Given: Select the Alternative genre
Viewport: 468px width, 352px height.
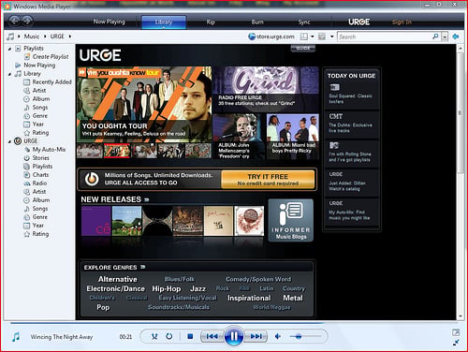Looking at the screenshot, I should pos(117,279).
